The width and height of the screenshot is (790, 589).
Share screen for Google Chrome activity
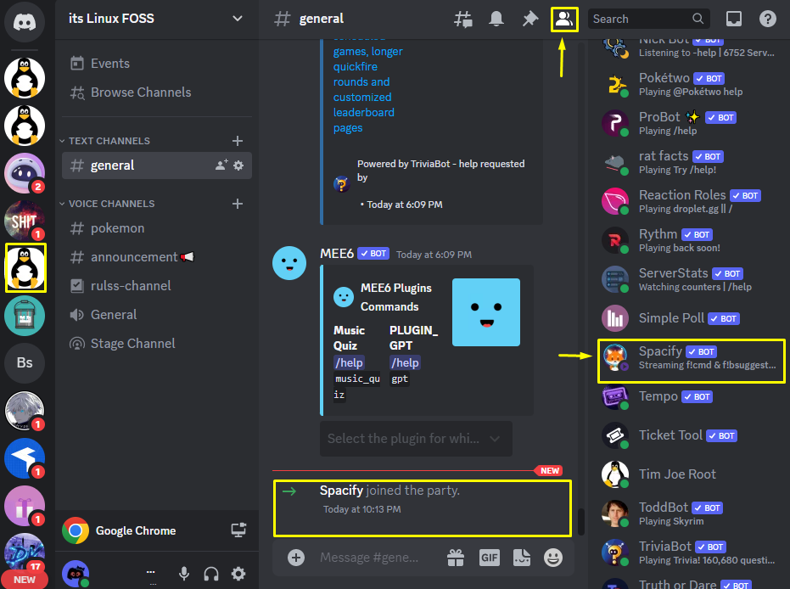(238, 530)
